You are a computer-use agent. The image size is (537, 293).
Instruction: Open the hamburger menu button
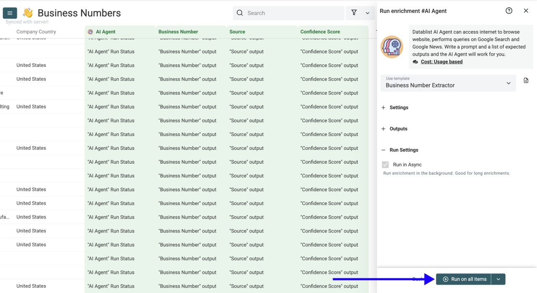coord(10,13)
